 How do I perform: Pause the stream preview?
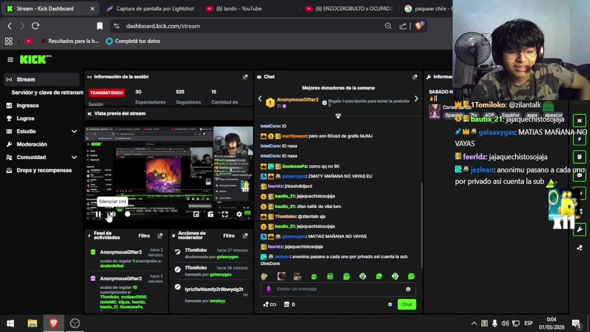tap(98, 214)
